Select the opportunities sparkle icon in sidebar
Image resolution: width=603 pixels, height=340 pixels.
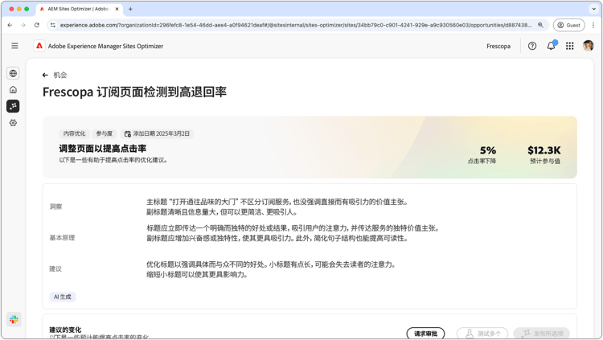point(13,106)
